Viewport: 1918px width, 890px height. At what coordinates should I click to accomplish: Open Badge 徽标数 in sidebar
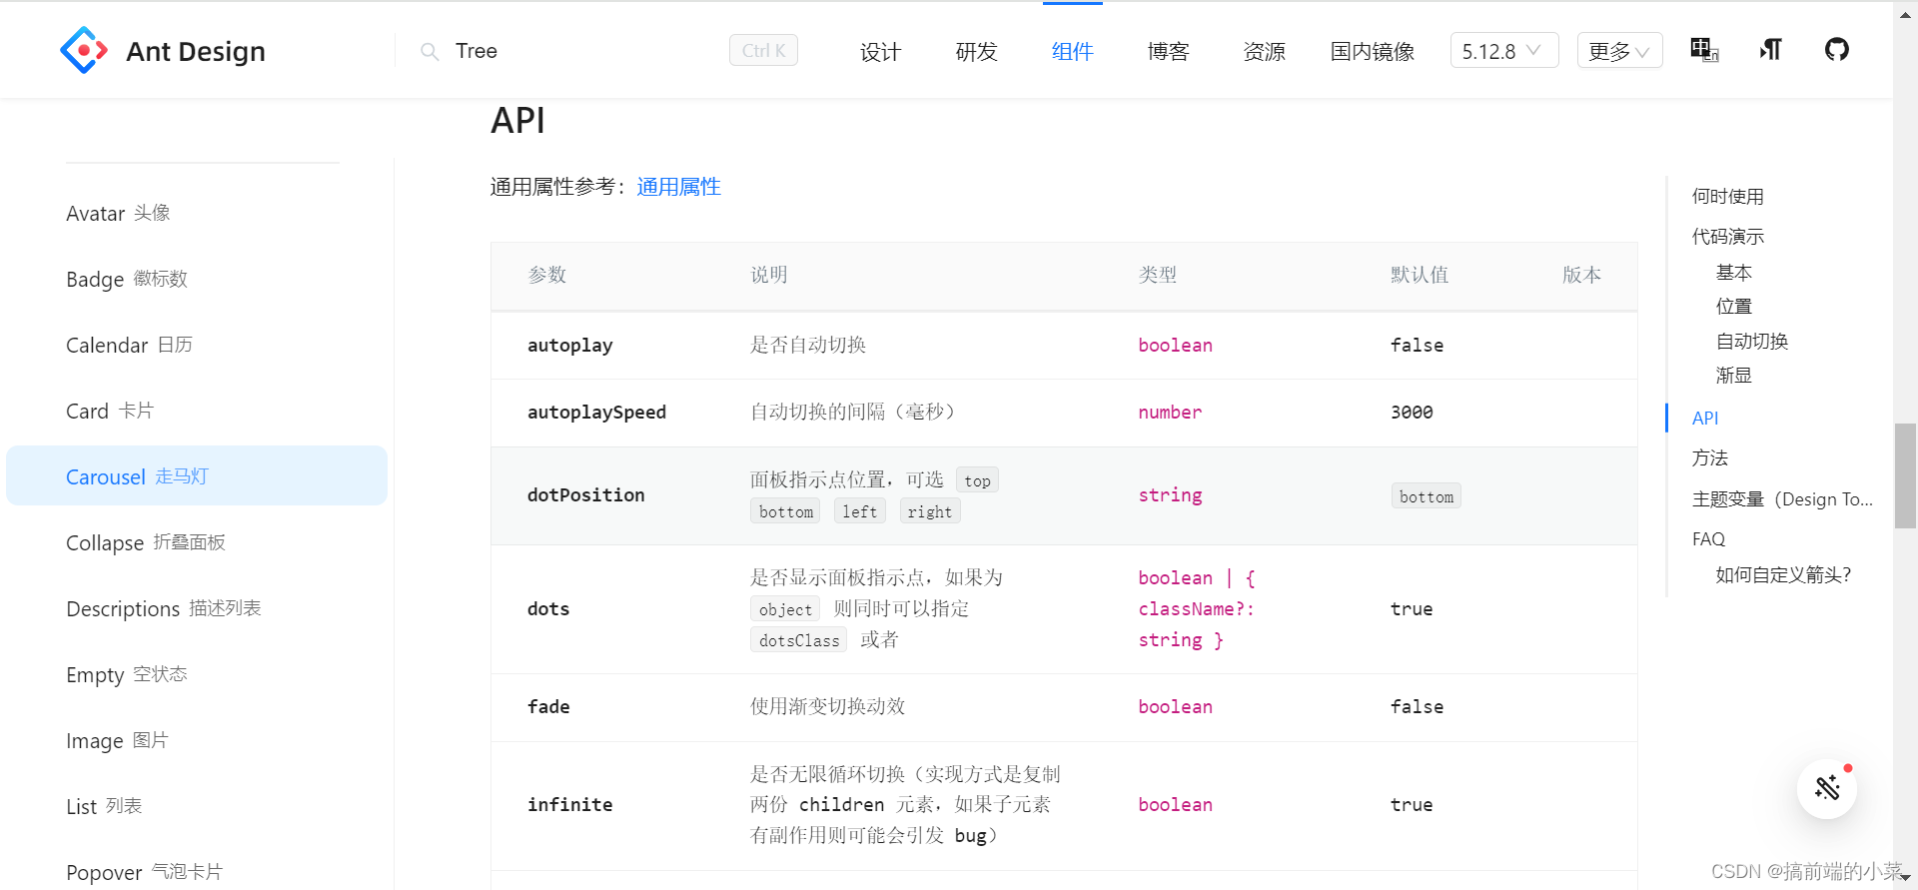point(197,279)
